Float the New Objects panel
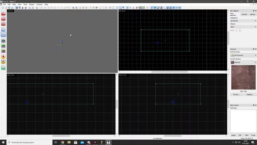 [x=253, y=11]
